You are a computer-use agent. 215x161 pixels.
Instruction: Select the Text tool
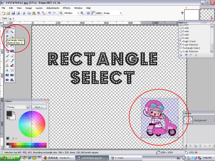click(x=7, y=70)
